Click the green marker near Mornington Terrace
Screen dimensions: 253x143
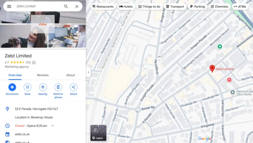[220, 47]
